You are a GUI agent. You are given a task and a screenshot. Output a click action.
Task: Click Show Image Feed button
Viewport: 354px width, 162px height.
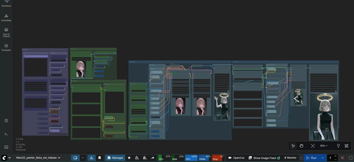264,158
